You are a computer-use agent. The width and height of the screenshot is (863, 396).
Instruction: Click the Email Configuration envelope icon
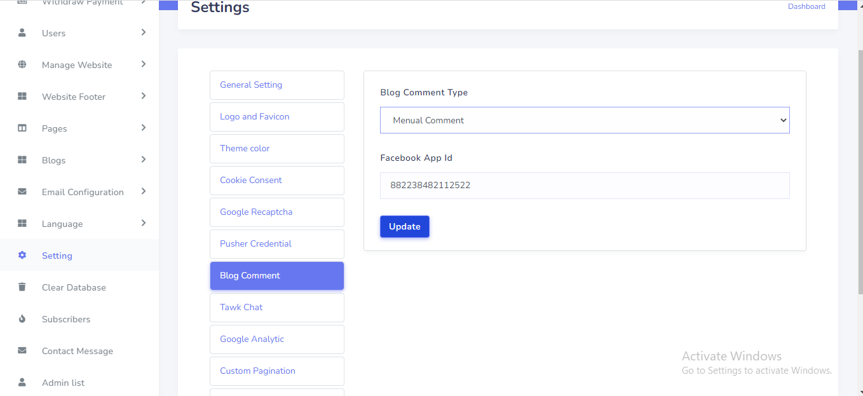click(22, 191)
